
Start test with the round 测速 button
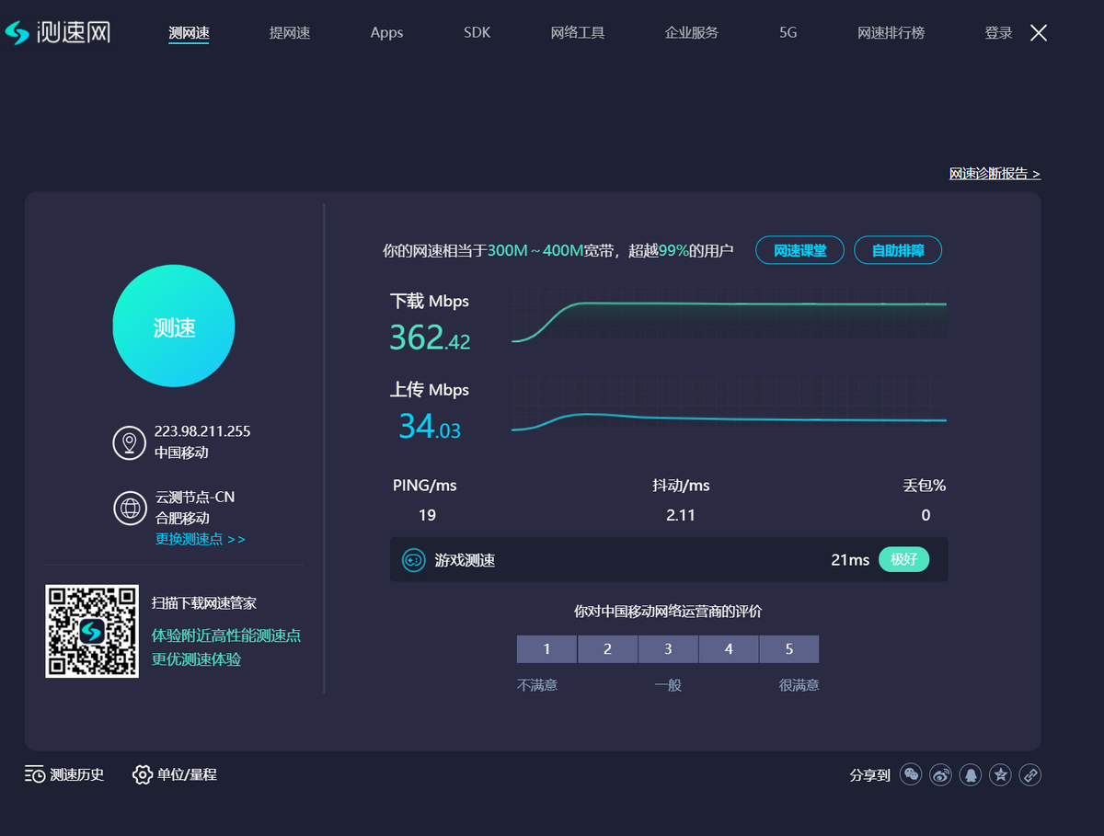click(174, 326)
